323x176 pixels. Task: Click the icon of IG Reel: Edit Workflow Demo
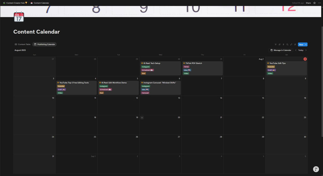[100, 83]
